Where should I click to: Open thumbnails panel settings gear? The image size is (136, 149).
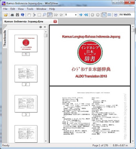click(41, 27)
